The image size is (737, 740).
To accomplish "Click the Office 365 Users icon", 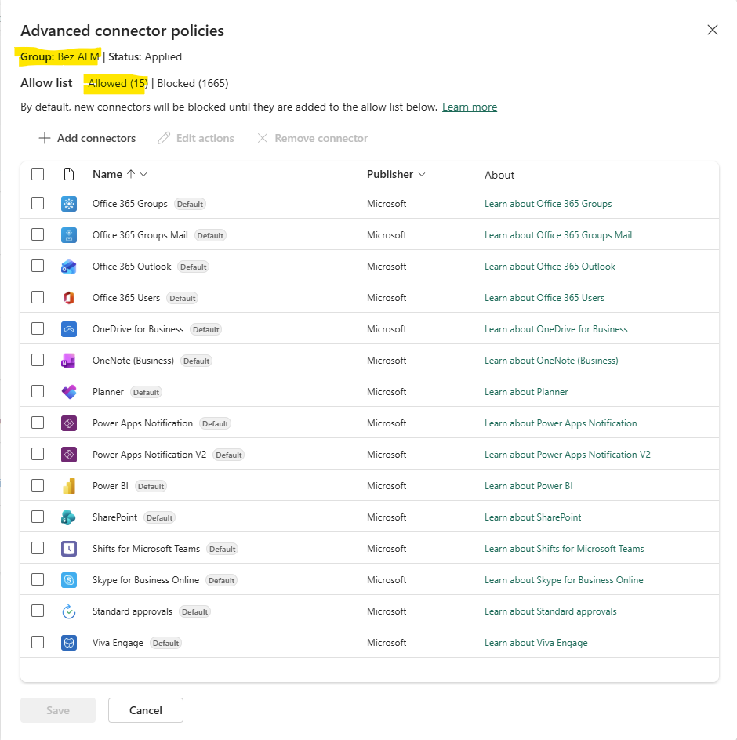I will (69, 298).
